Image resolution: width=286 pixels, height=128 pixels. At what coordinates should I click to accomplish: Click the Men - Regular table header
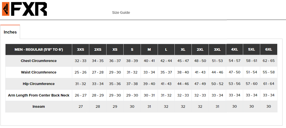(39, 49)
